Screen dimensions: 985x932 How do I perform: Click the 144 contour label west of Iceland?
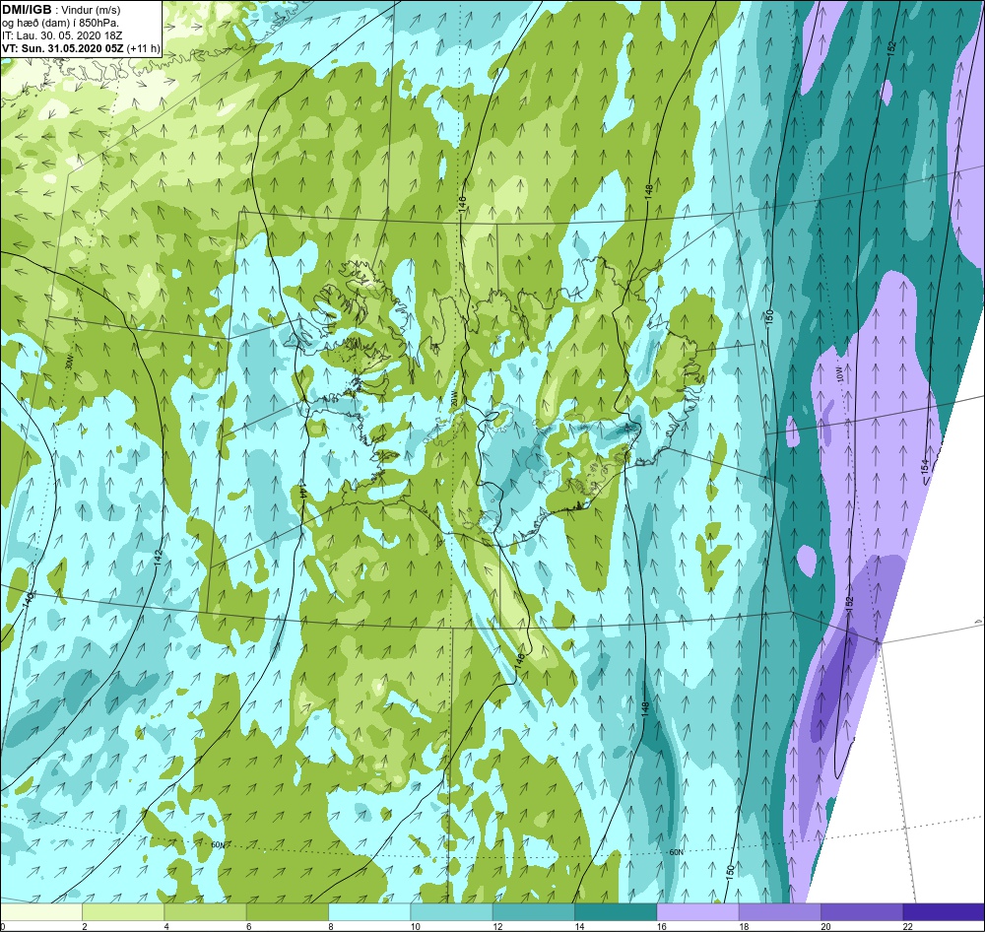point(302,492)
